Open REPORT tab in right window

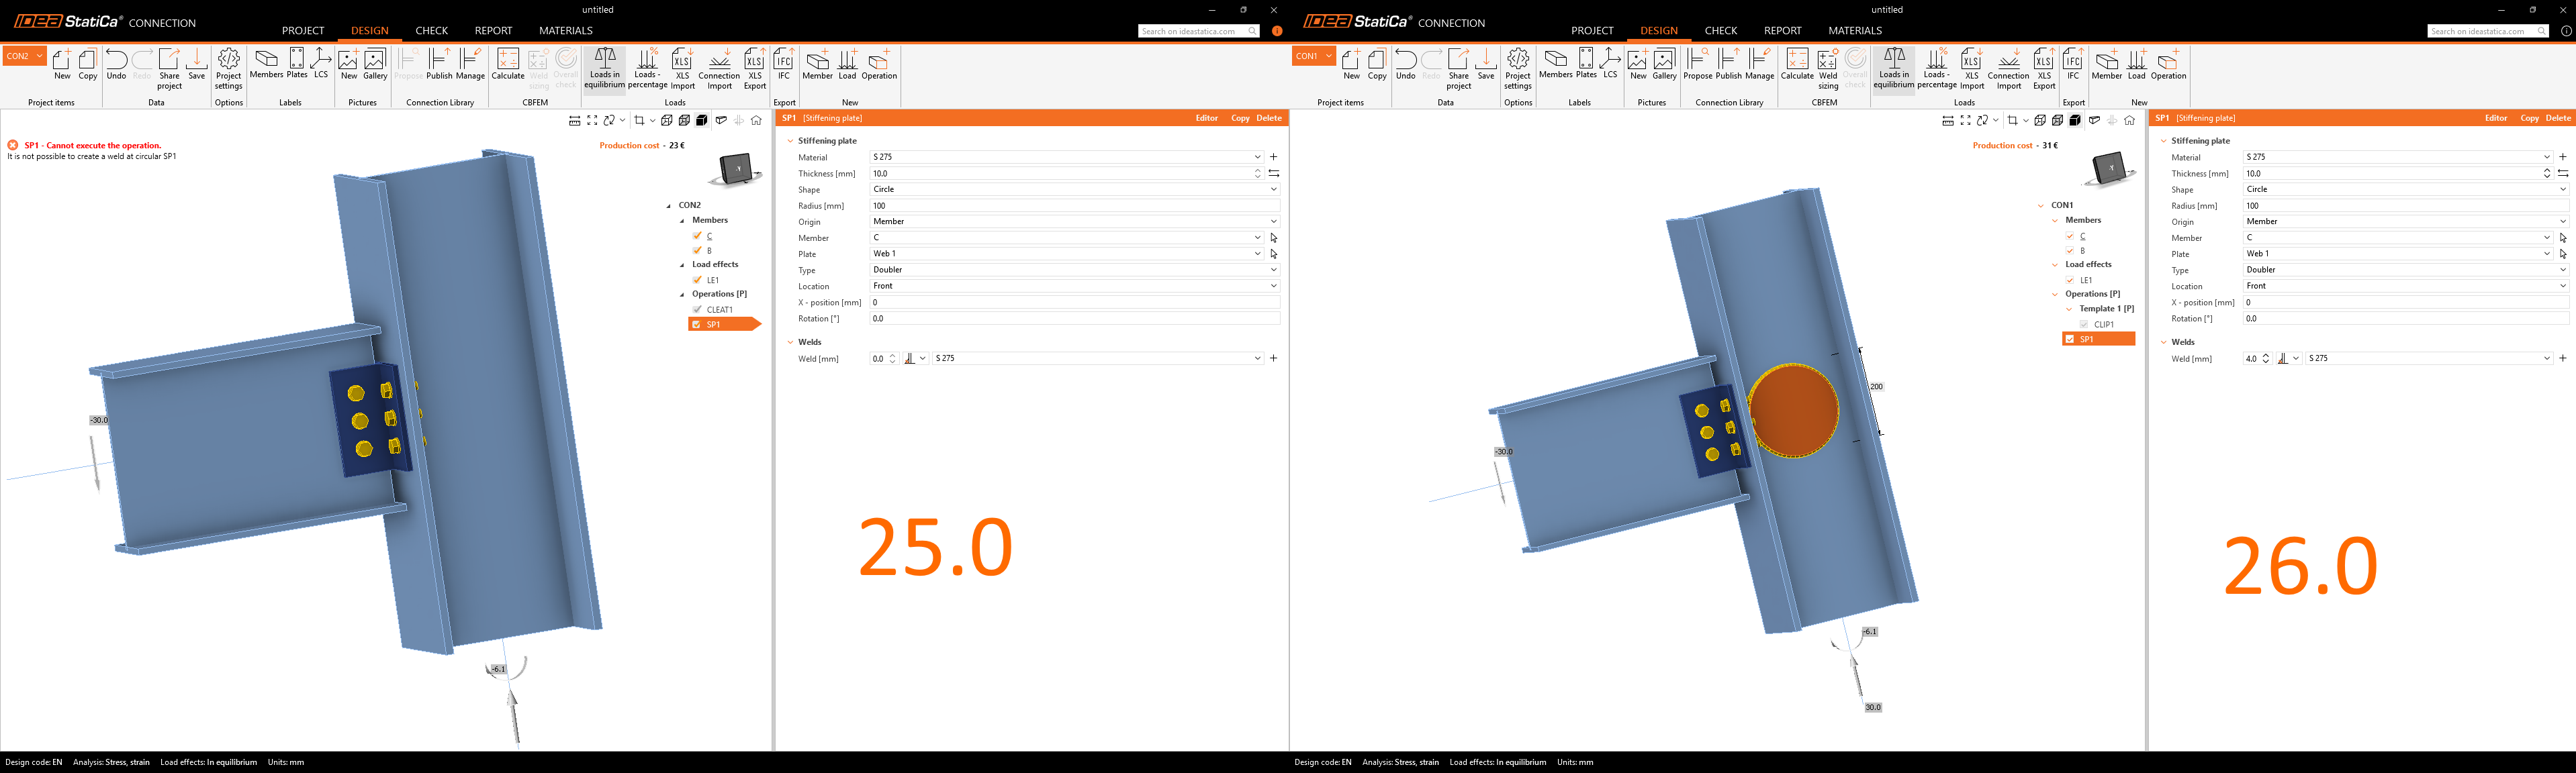click(1782, 31)
